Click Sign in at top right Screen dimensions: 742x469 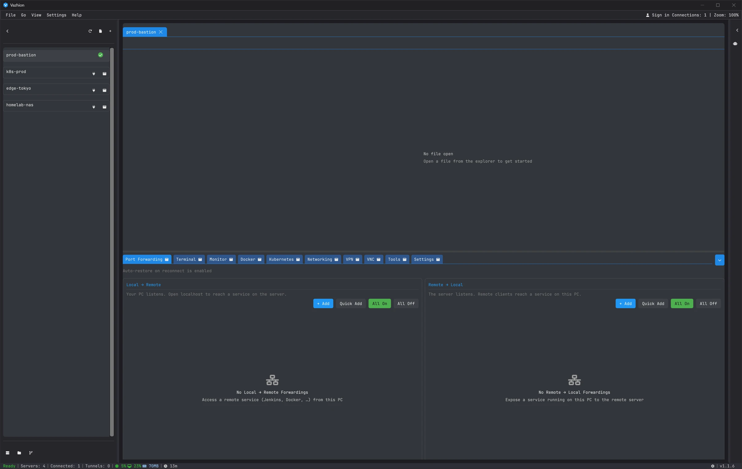click(658, 15)
